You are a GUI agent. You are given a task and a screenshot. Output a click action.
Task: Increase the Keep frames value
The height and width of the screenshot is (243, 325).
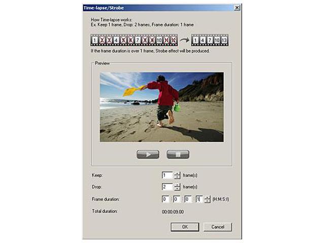pos(177,174)
